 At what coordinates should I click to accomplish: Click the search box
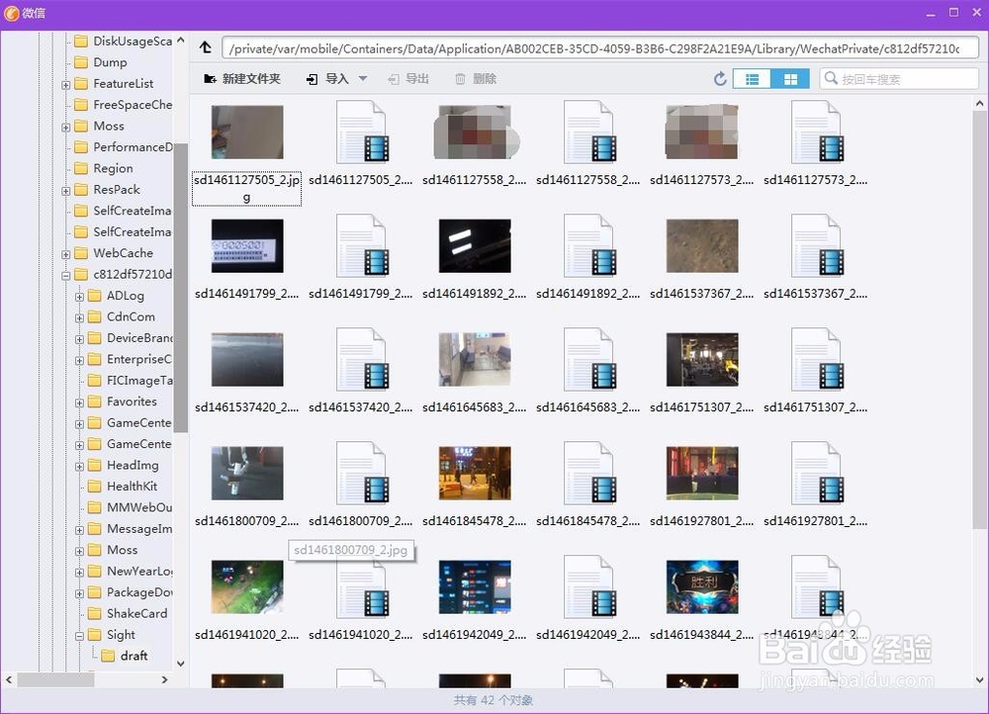point(899,79)
